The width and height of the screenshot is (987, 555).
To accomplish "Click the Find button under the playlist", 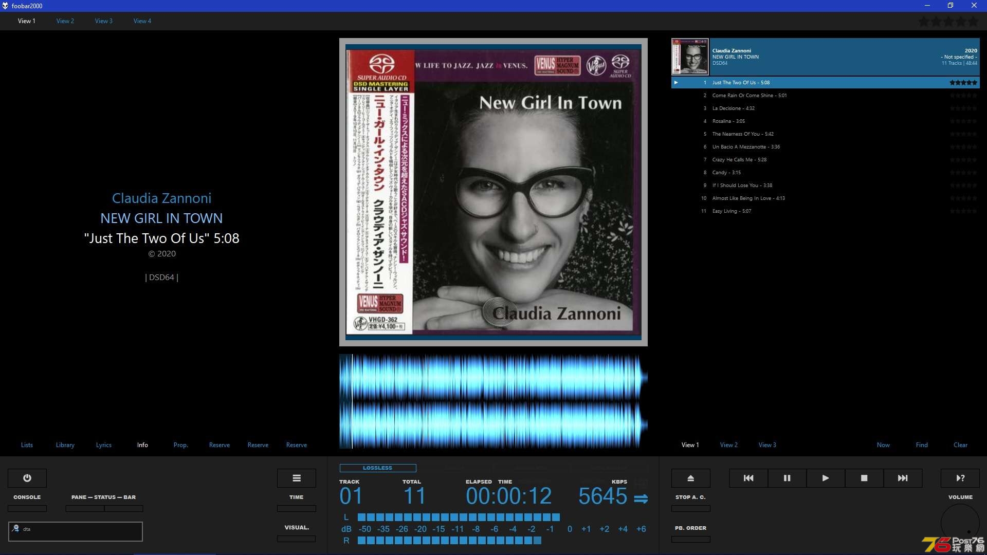I will click(922, 445).
